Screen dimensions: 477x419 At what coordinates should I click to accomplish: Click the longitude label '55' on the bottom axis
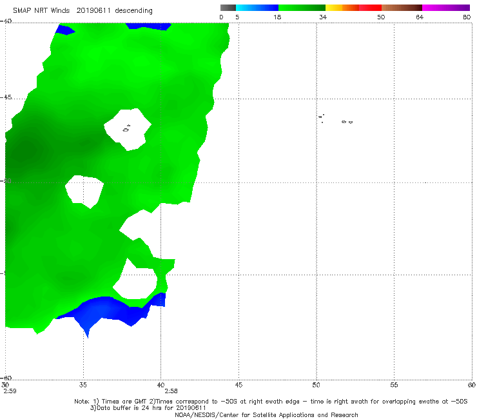tap(394, 385)
